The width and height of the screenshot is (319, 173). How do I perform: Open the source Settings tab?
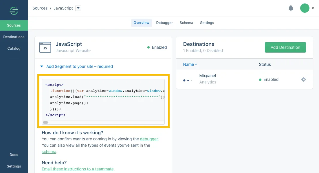(x=207, y=23)
